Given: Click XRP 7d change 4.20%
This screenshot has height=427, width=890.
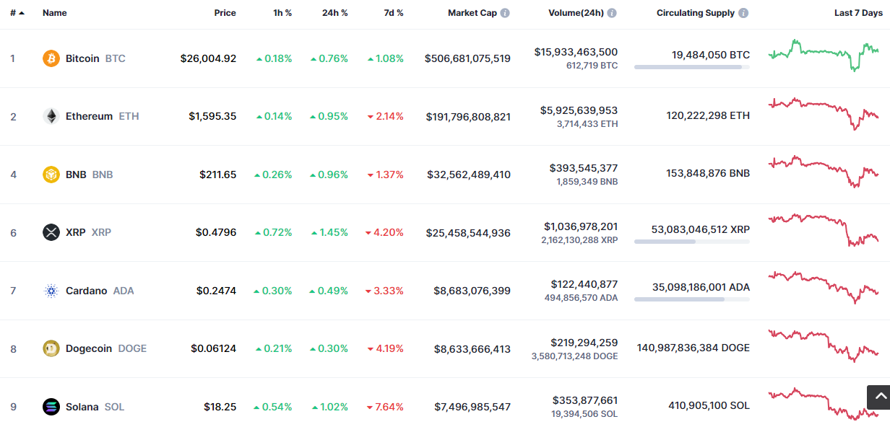Looking at the screenshot, I should (385, 232).
